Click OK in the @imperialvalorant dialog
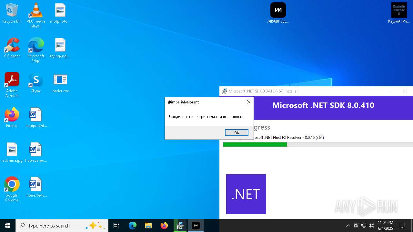Screen dimensions: 413x232 click(237, 133)
